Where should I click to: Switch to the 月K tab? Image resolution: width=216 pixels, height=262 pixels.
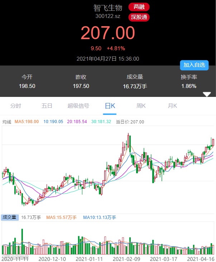click(172, 106)
